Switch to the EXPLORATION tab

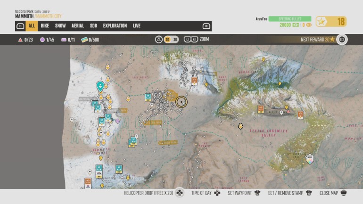tap(115, 26)
